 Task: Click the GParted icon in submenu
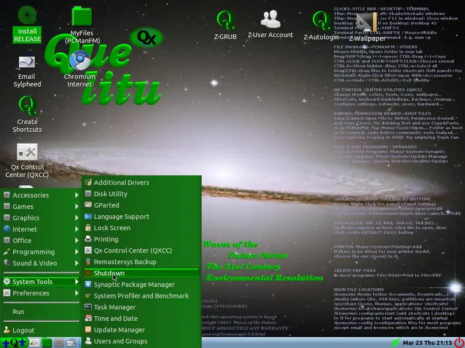[x=88, y=205]
